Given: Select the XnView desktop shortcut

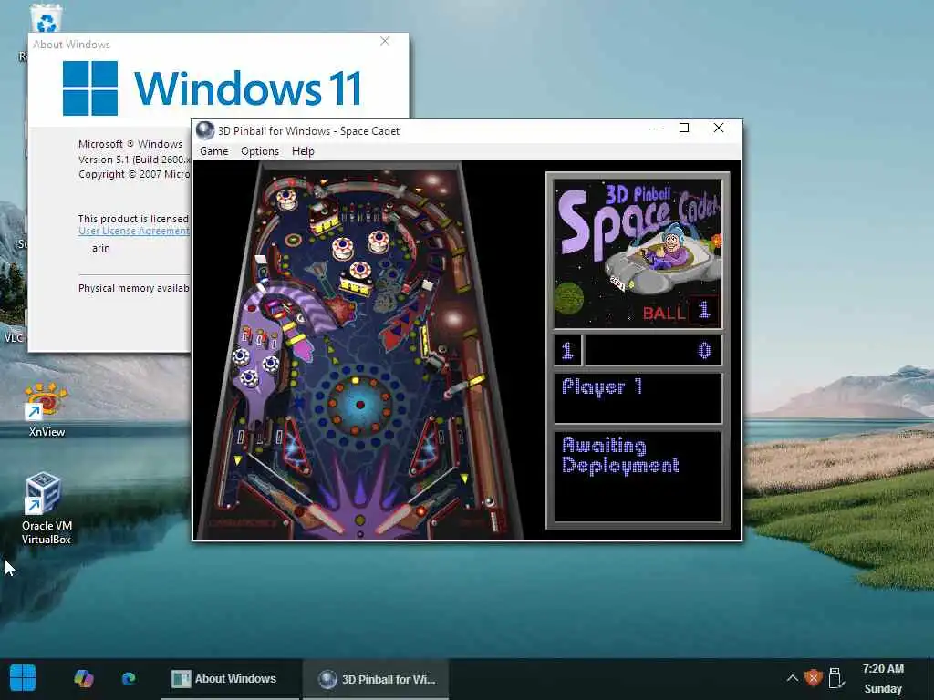Looking at the screenshot, I should (46, 411).
